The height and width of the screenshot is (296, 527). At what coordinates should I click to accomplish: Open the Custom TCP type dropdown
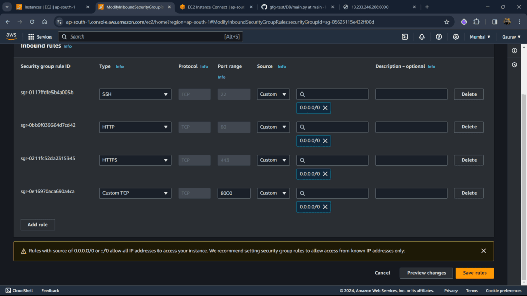135,193
